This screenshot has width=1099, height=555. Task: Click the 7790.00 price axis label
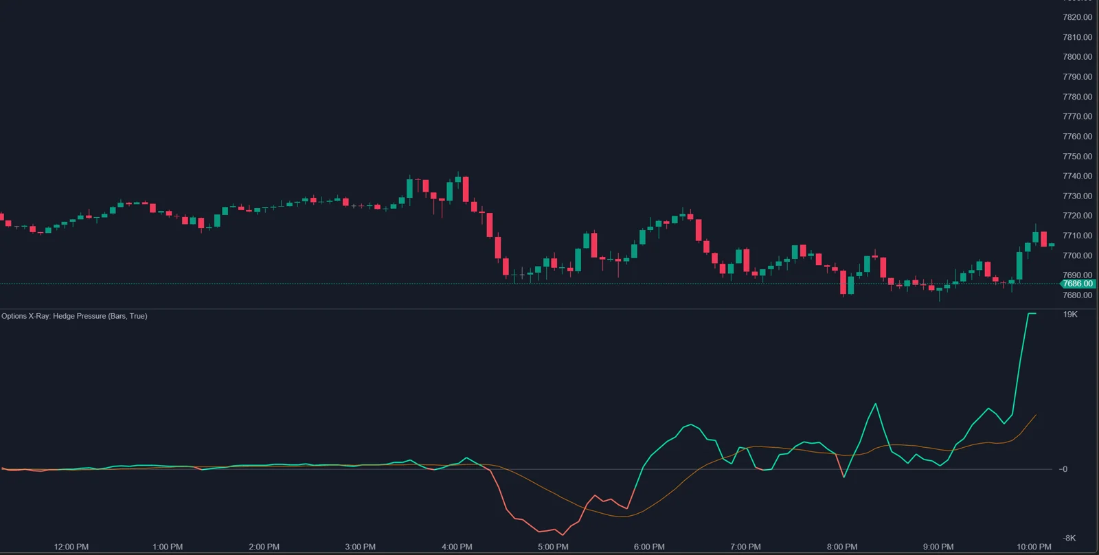click(x=1077, y=77)
